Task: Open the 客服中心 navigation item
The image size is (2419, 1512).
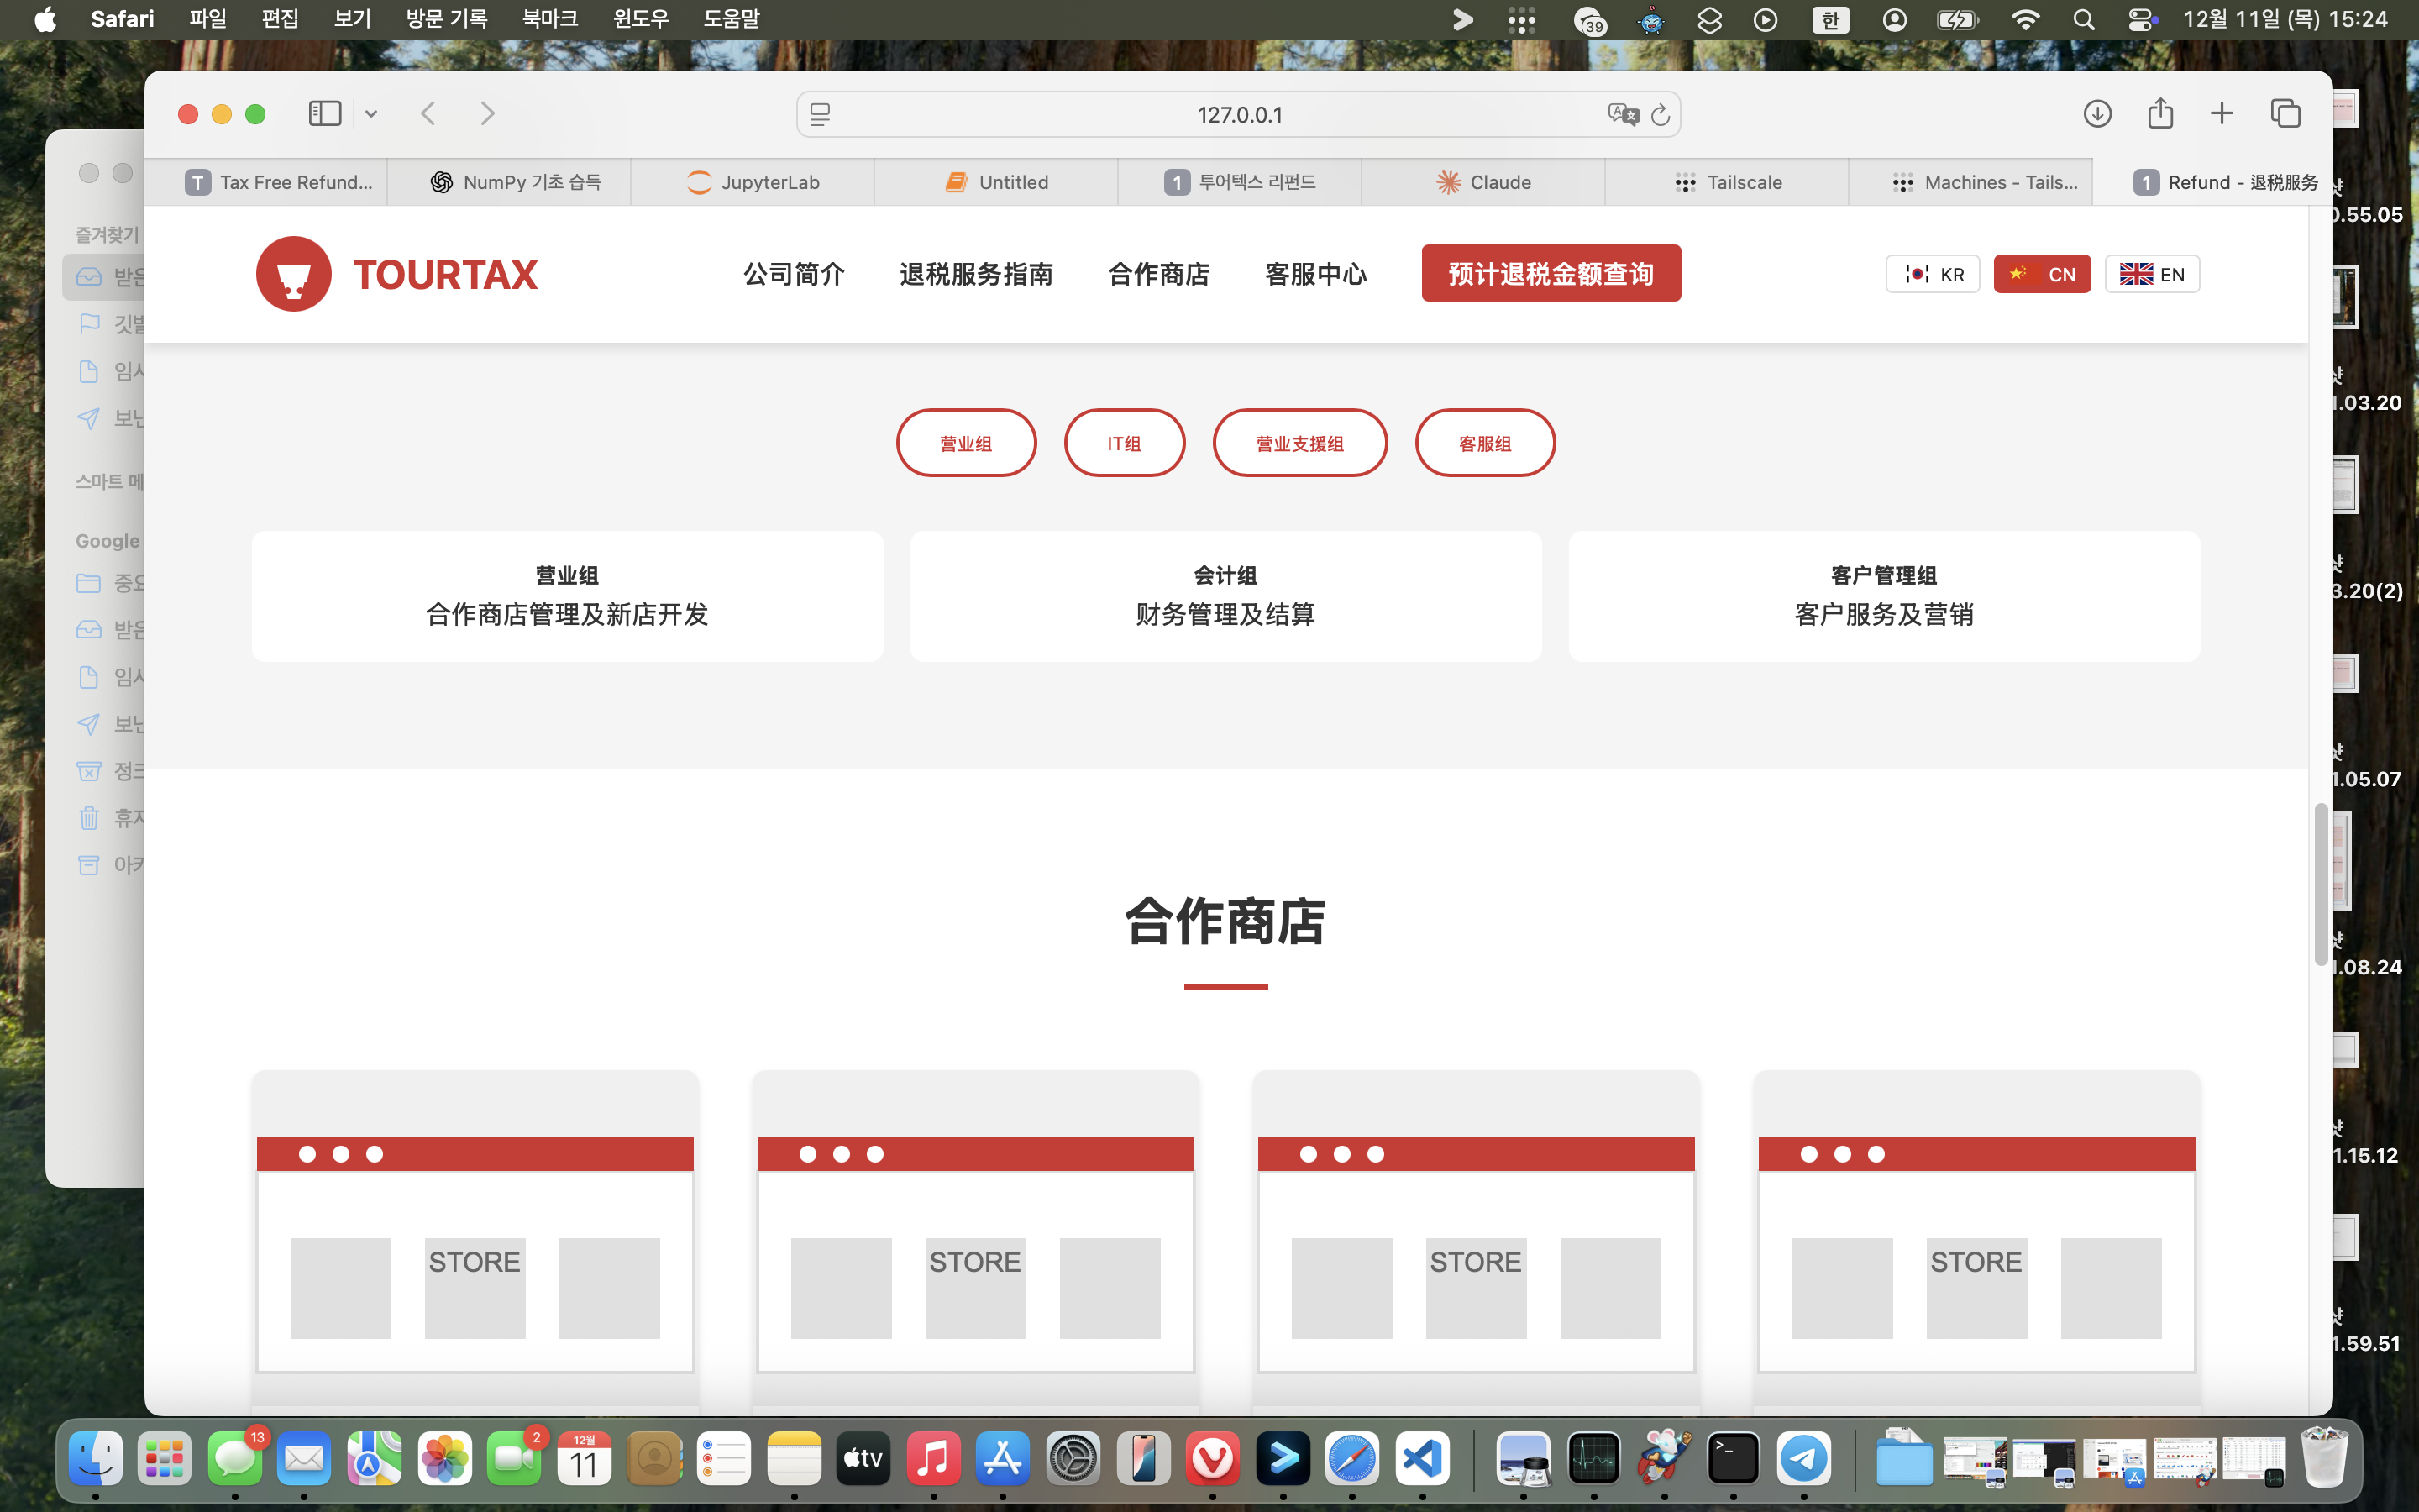Action: (1315, 274)
